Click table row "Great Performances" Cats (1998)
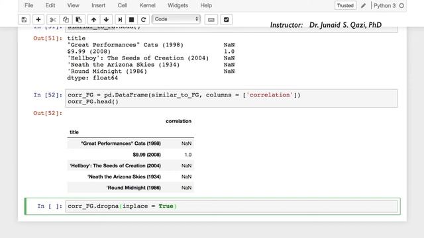The width and height of the screenshot is (424, 238). 131,143
